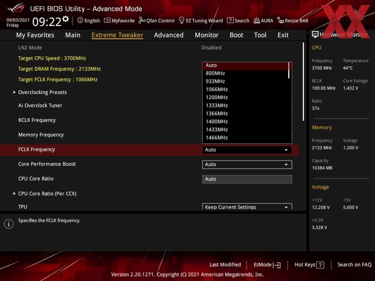Launch EZ Tuning Wizard
The height and width of the screenshot is (281, 375).
[201, 20]
